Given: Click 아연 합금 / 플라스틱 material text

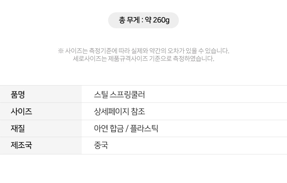Looking at the screenshot, I should [x=126, y=128].
